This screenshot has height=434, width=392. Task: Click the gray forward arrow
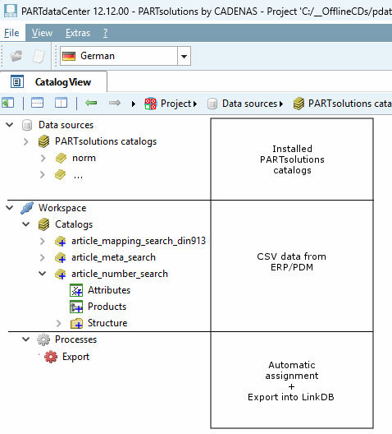click(115, 103)
